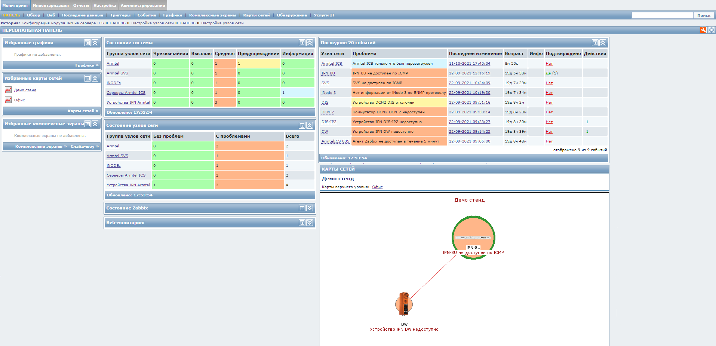Viewport: 716px width, 346px height.
Task: Expand the Веб-мониторинг widget
Action: pyautogui.click(x=310, y=223)
